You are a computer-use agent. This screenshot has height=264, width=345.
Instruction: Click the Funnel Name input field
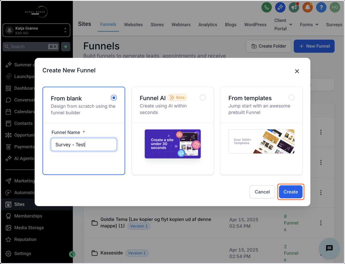click(x=84, y=145)
